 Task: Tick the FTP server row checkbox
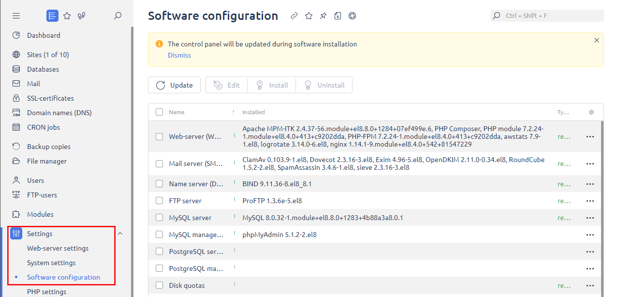[160, 201]
